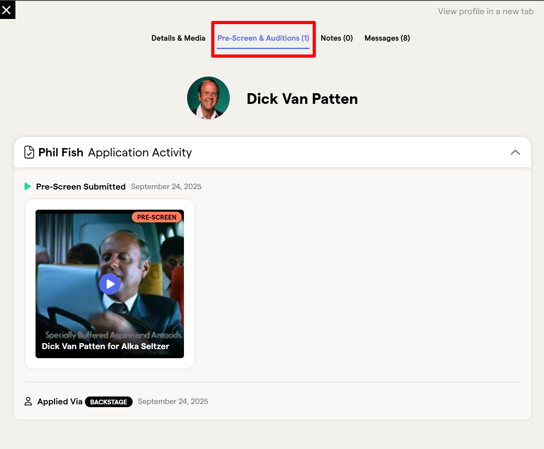Close the applicant panel with the X button
This screenshot has height=449, width=544.
(7, 10)
